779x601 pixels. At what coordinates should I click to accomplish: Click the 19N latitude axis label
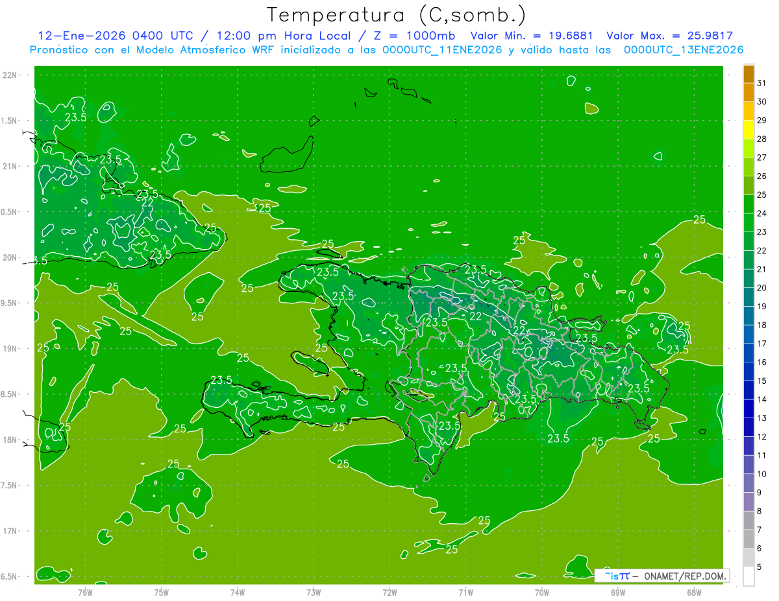coord(10,349)
